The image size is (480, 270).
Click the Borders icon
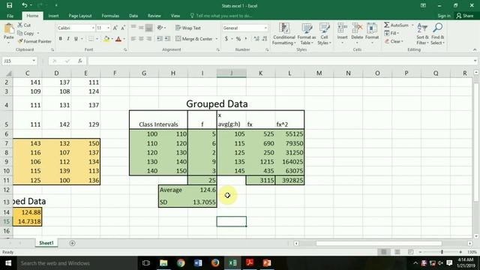point(91,39)
